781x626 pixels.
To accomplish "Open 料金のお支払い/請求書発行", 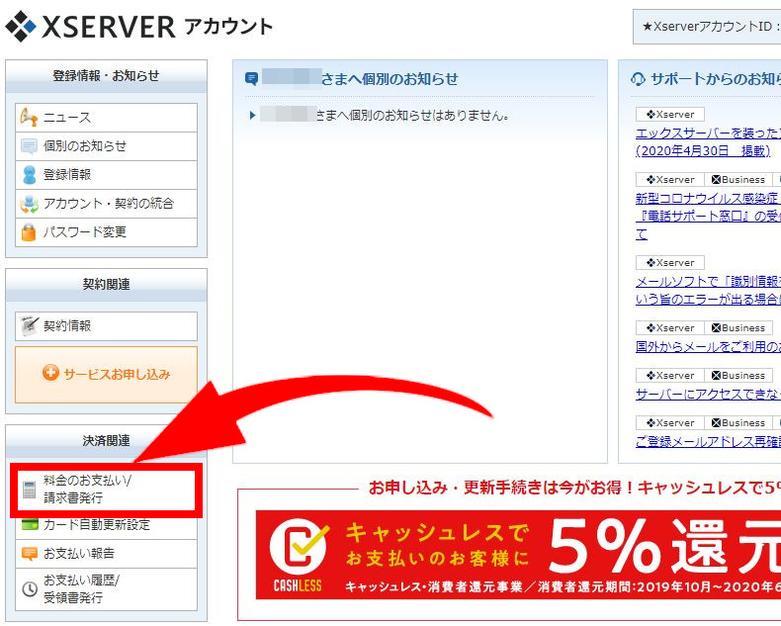I will 106,490.
